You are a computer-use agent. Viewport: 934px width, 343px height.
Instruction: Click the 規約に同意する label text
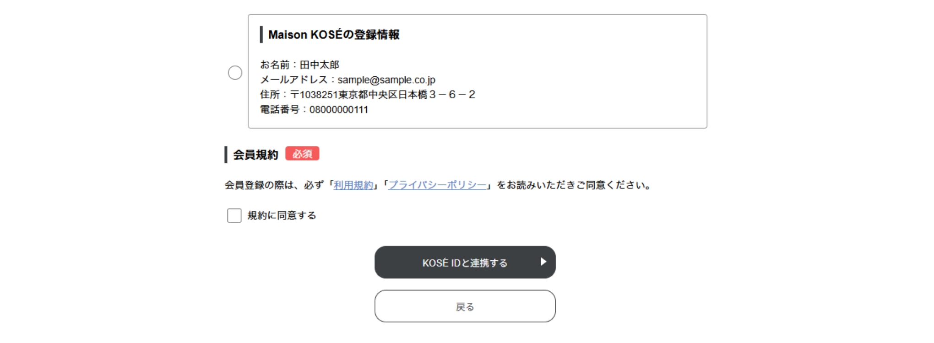282,215
